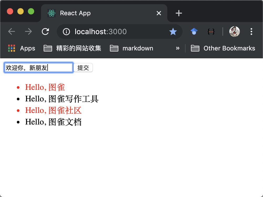
Task: Open the Chrome Apps grid icon
Action: (11, 48)
